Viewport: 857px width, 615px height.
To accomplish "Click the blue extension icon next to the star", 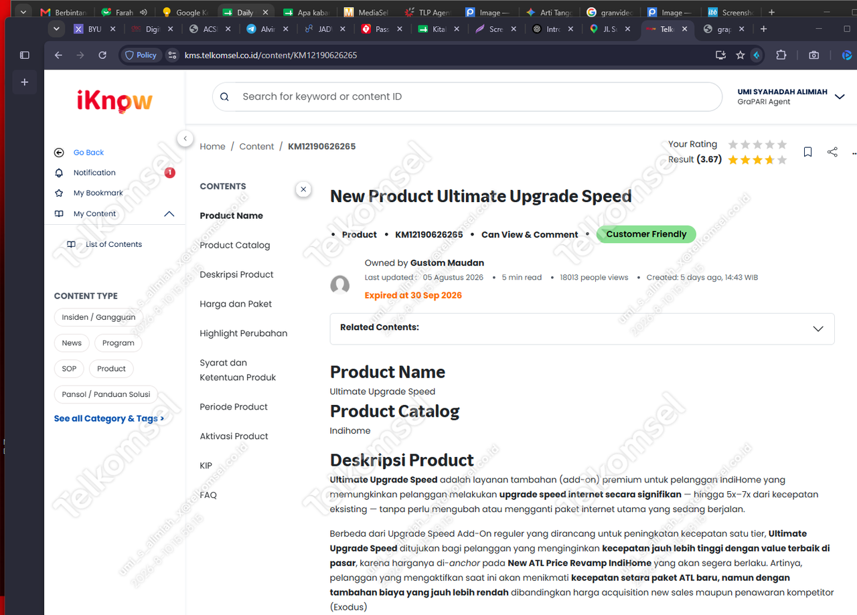I will pos(757,55).
